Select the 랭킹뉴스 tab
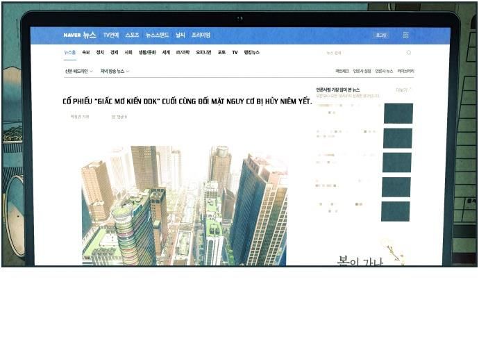Image resolution: width=479 pixels, height=341 pixels. pos(251,53)
